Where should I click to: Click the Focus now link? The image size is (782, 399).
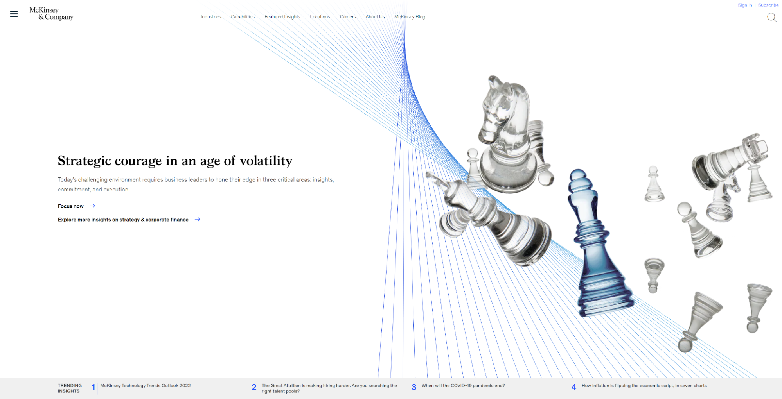pyautogui.click(x=71, y=206)
